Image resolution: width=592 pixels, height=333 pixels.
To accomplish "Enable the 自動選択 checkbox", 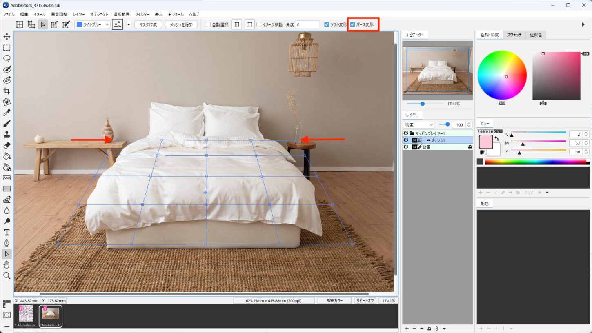I will click(x=208, y=24).
